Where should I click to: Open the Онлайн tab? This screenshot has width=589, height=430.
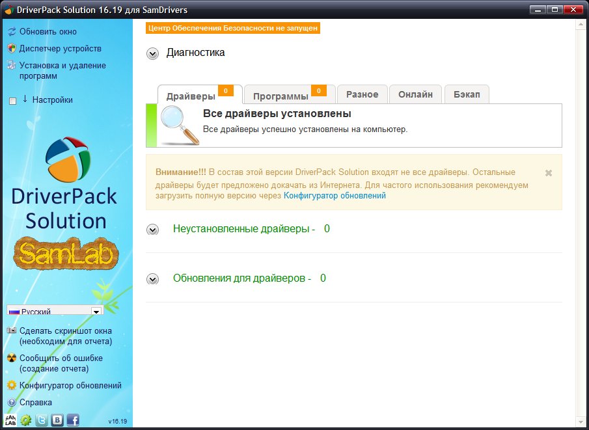coord(415,94)
